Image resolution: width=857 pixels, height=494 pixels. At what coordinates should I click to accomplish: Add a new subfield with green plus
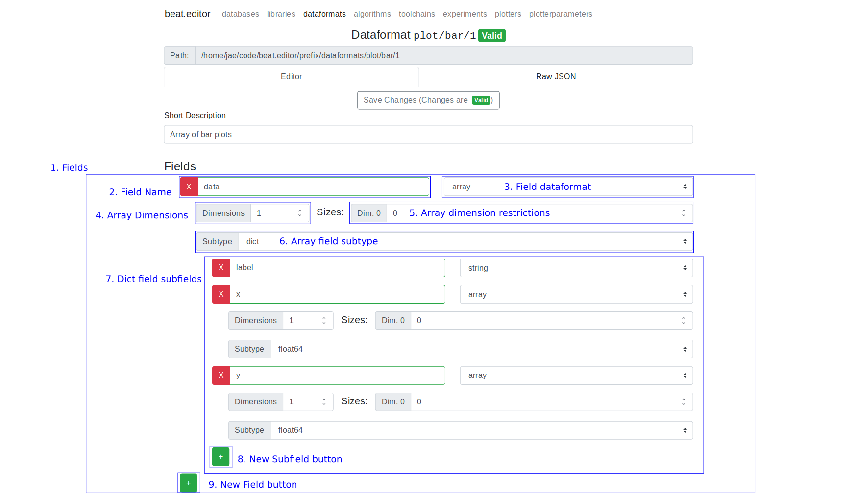tap(220, 457)
